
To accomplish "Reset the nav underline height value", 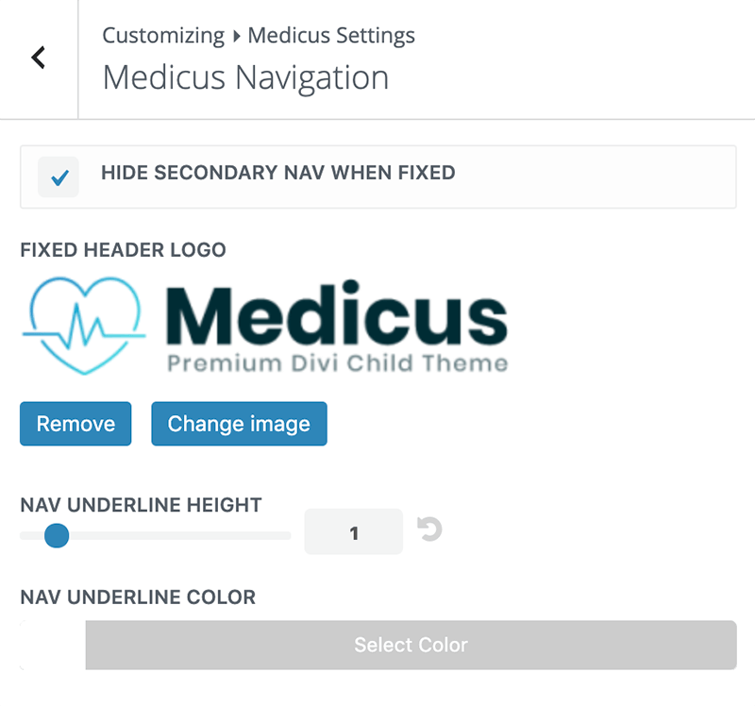I will 430,531.
